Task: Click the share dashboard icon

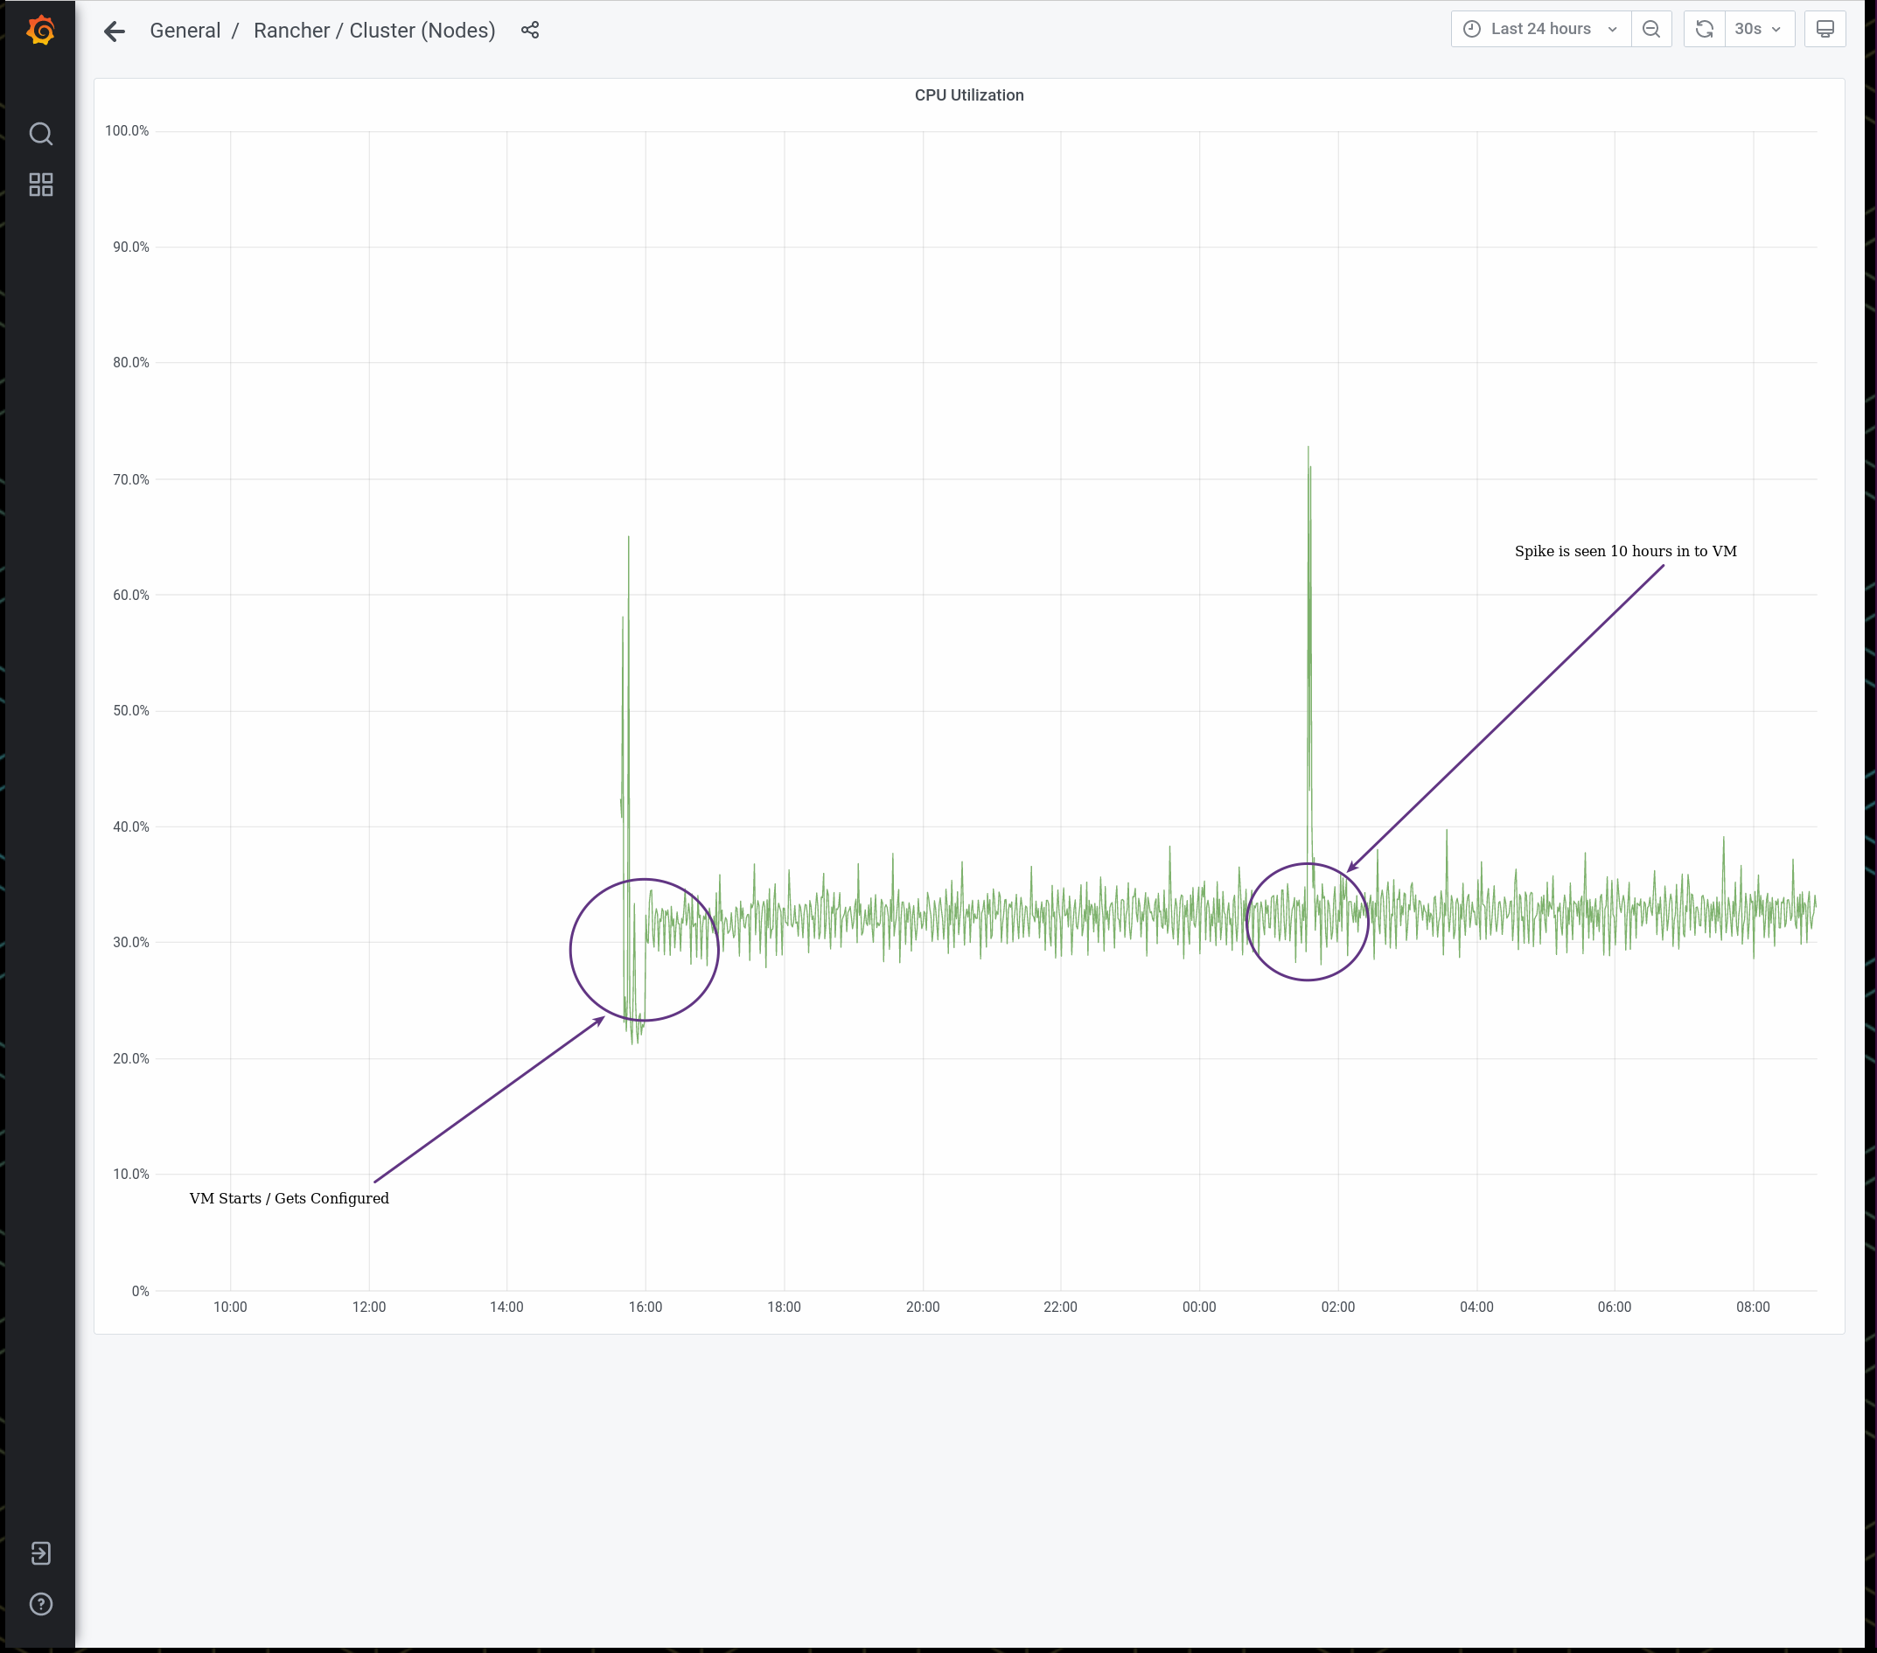Action: click(x=530, y=31)
